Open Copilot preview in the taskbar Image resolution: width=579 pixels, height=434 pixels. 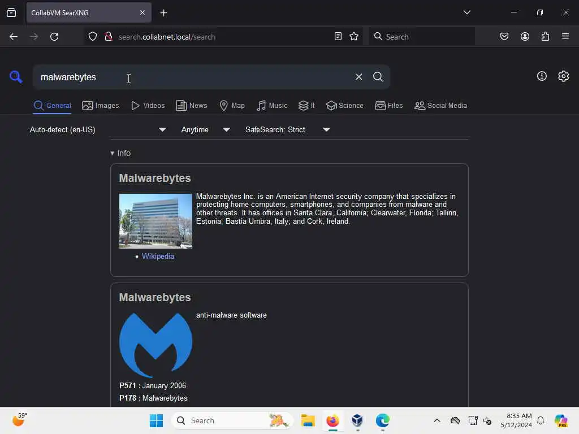561,420
